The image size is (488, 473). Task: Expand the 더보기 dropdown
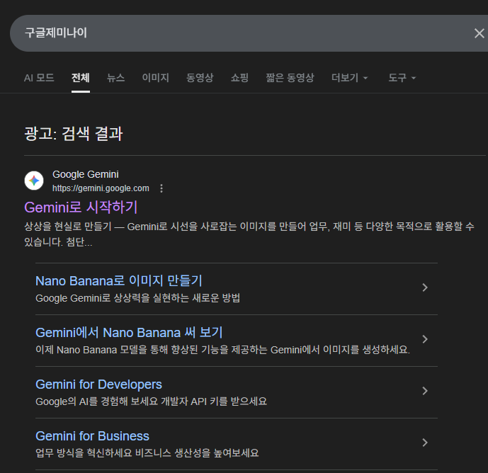[x=349, y=77]
